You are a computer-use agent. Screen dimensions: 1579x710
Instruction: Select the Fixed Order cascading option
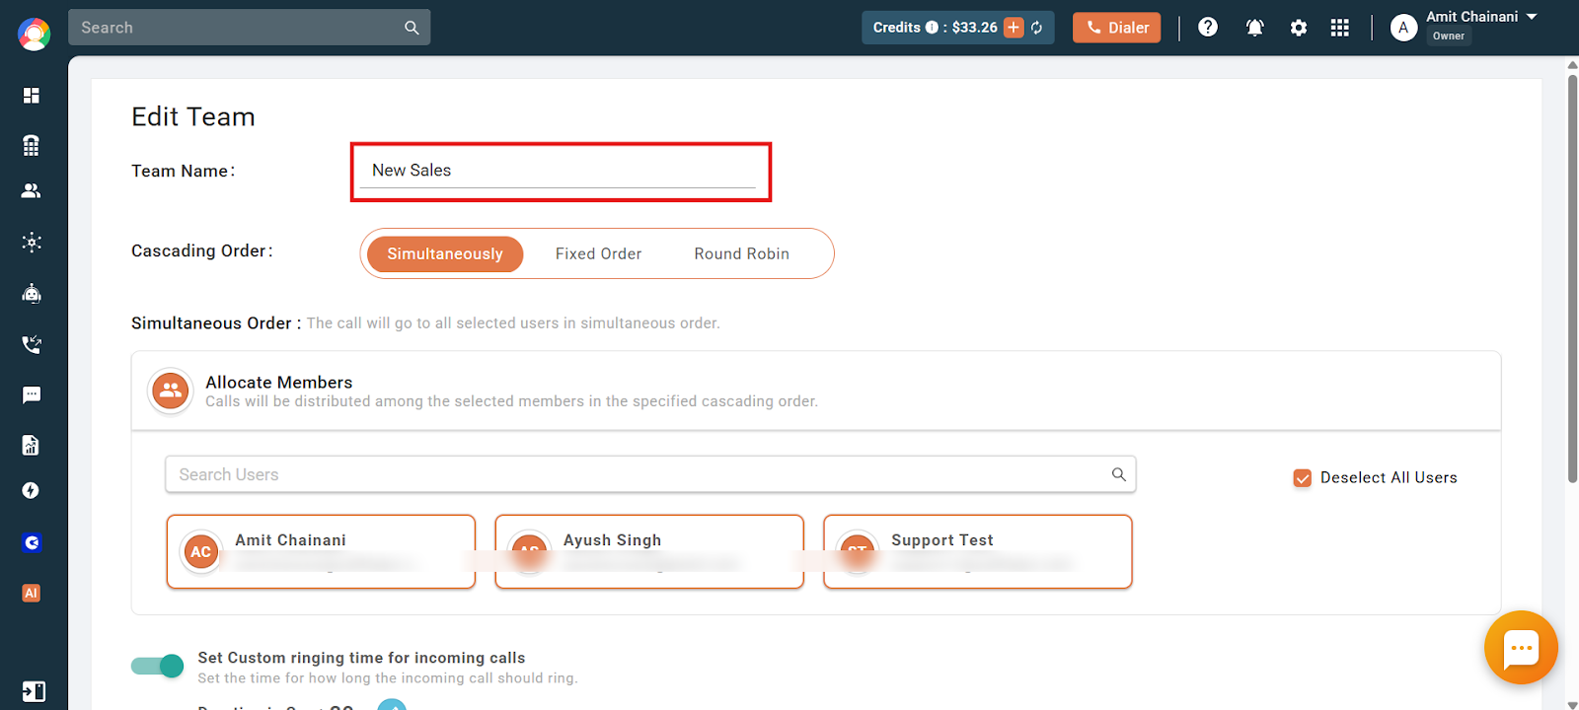(598, 253)
